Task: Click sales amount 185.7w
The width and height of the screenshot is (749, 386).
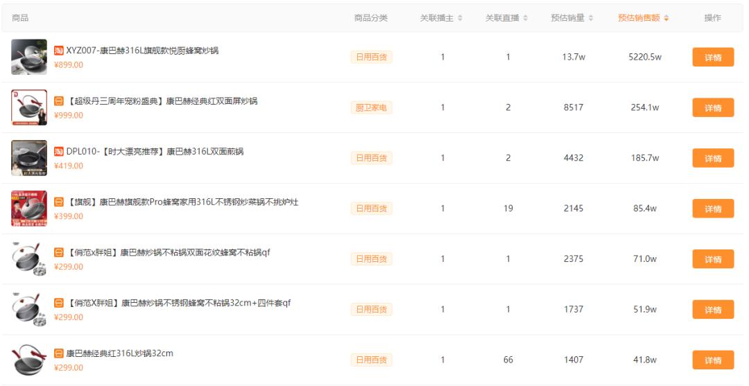Action: click(x=645, y=159)
